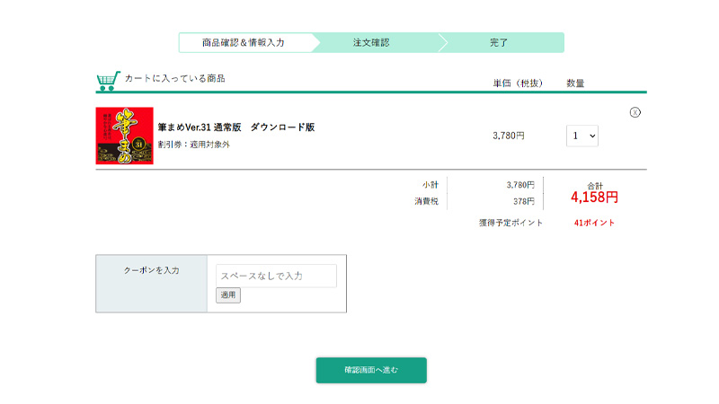Click the 41ポイント value
This screenshot has width=719, height=404.
(594, 223)
